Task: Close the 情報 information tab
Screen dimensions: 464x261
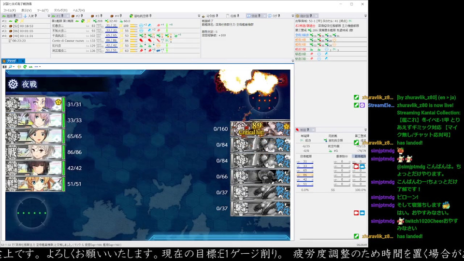Action: 264,16
